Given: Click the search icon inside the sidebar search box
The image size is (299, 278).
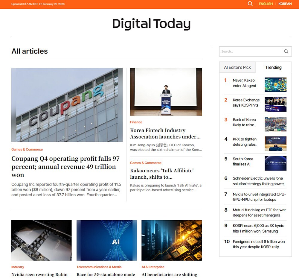Looking at the screenshot, I should point(286,51).
